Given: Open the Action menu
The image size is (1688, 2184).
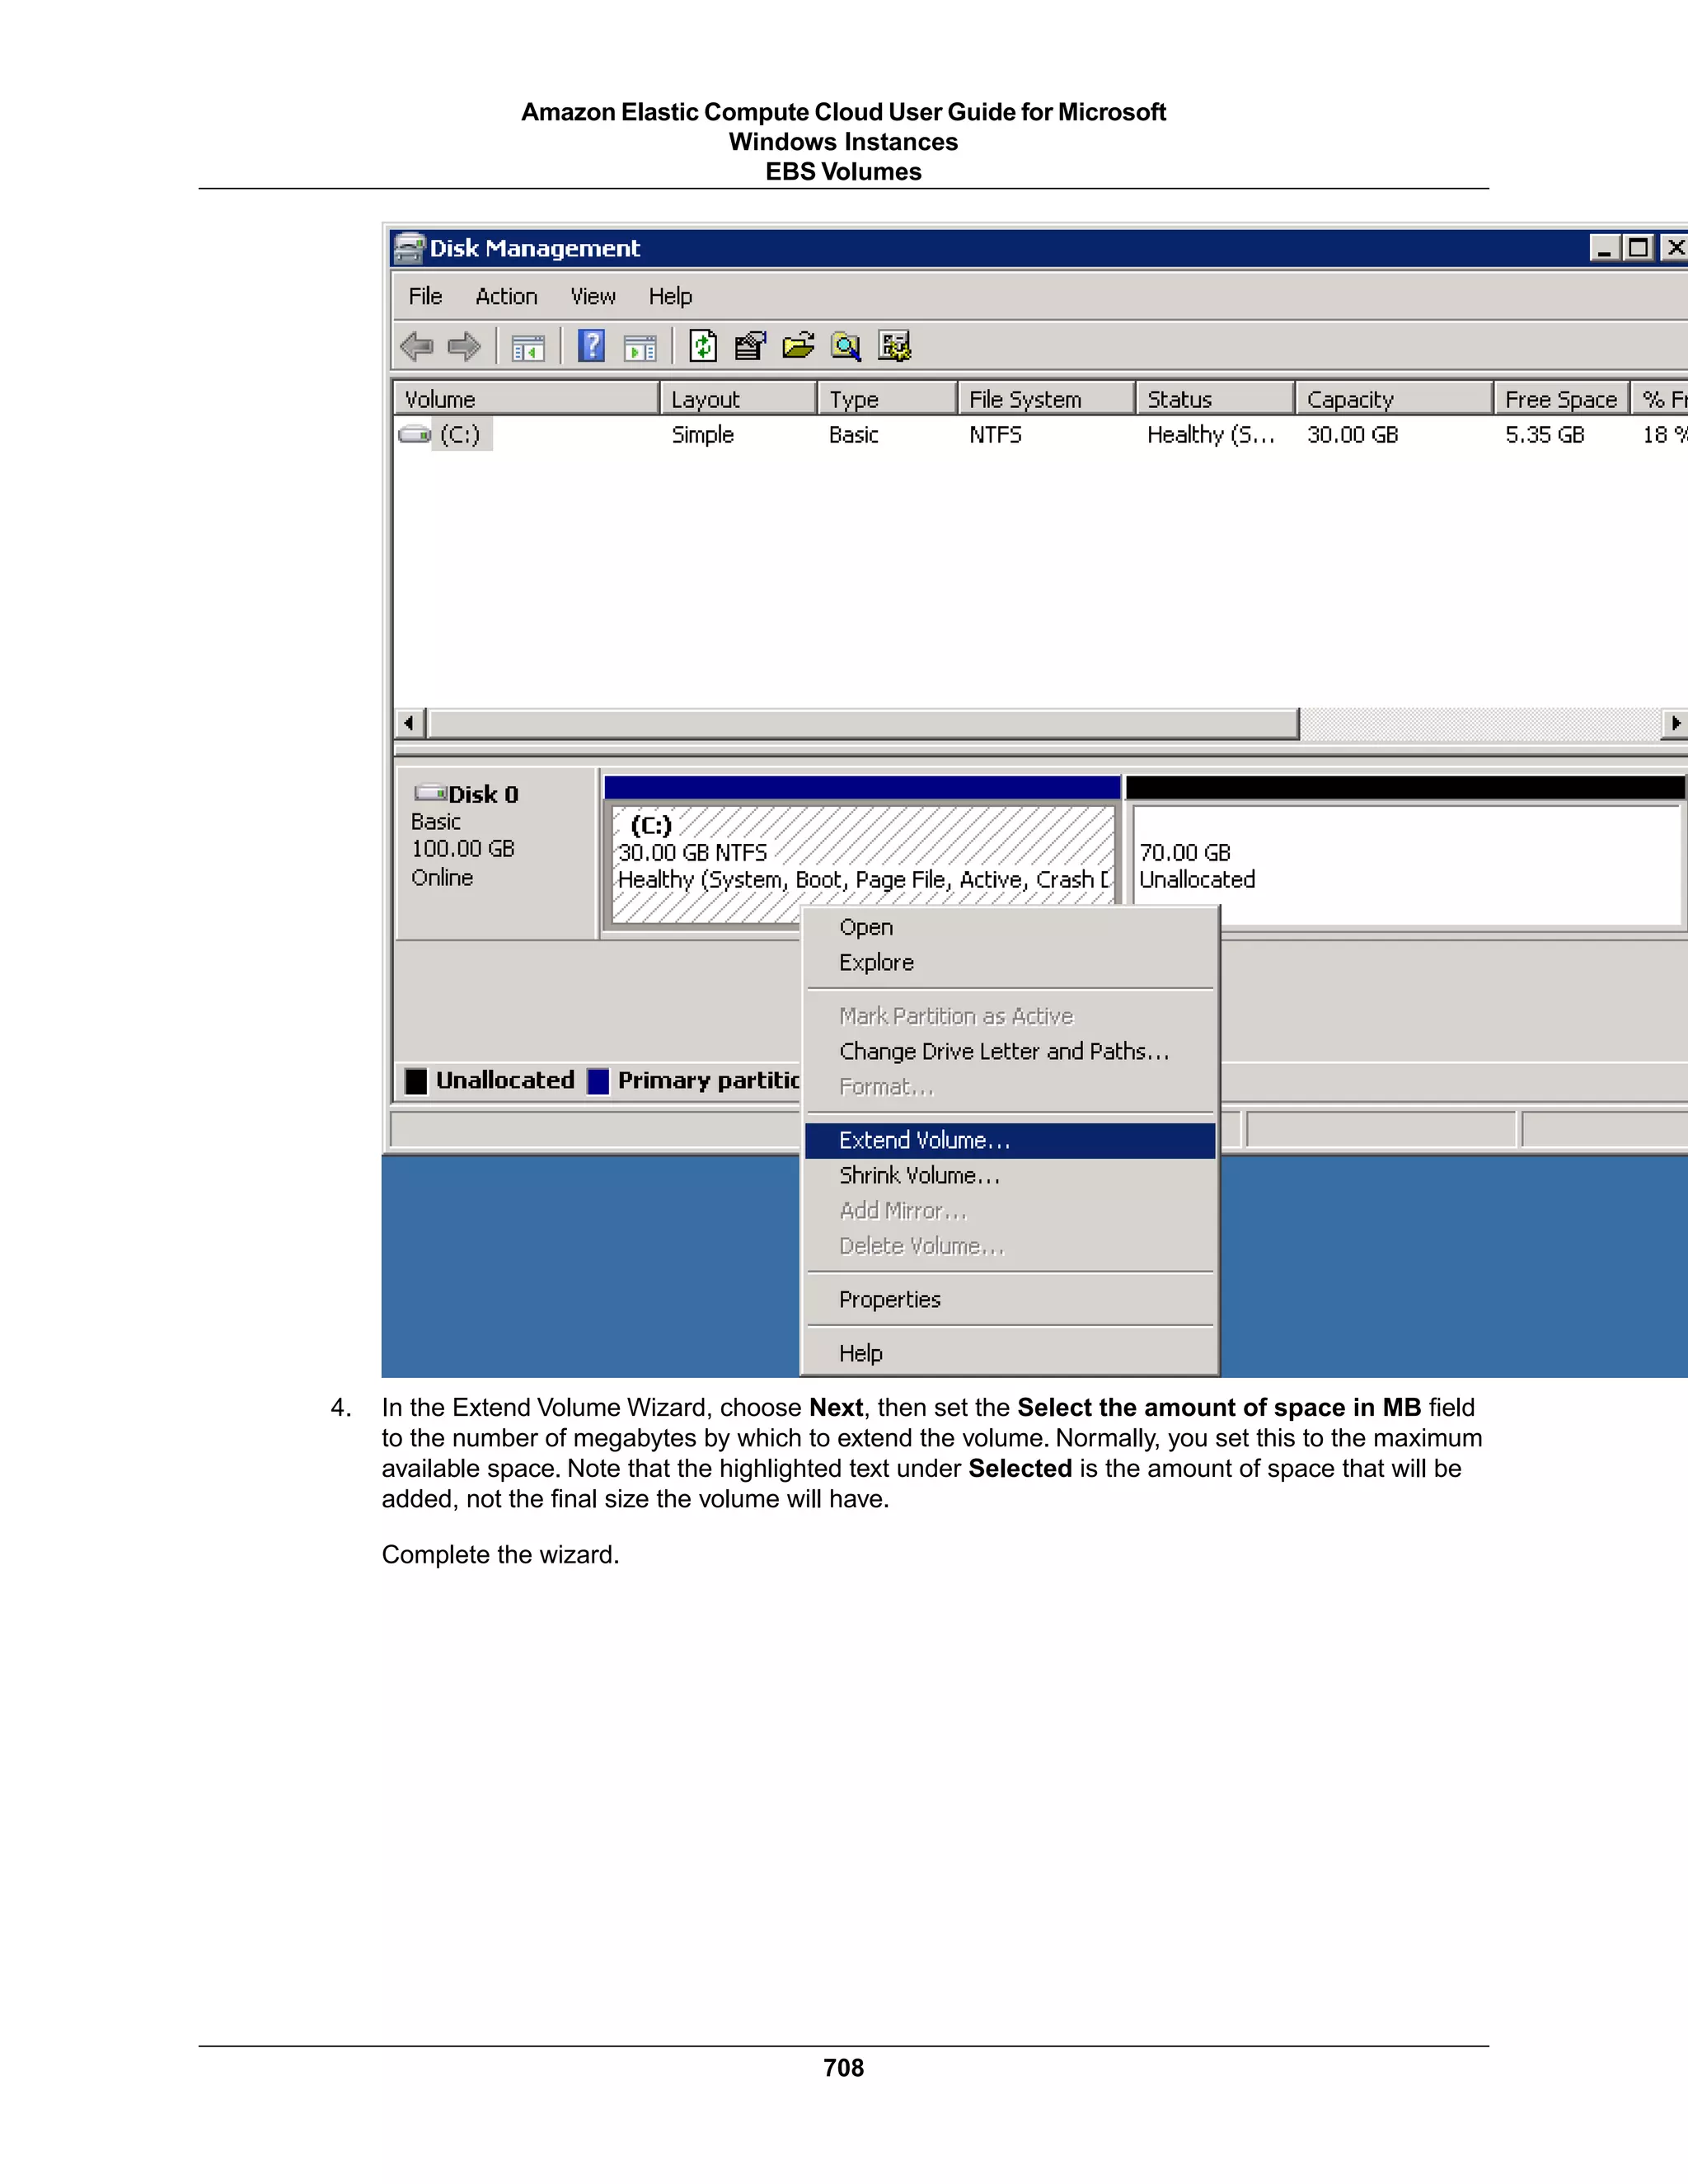Looking at the screenshot, I should point(506,296).
